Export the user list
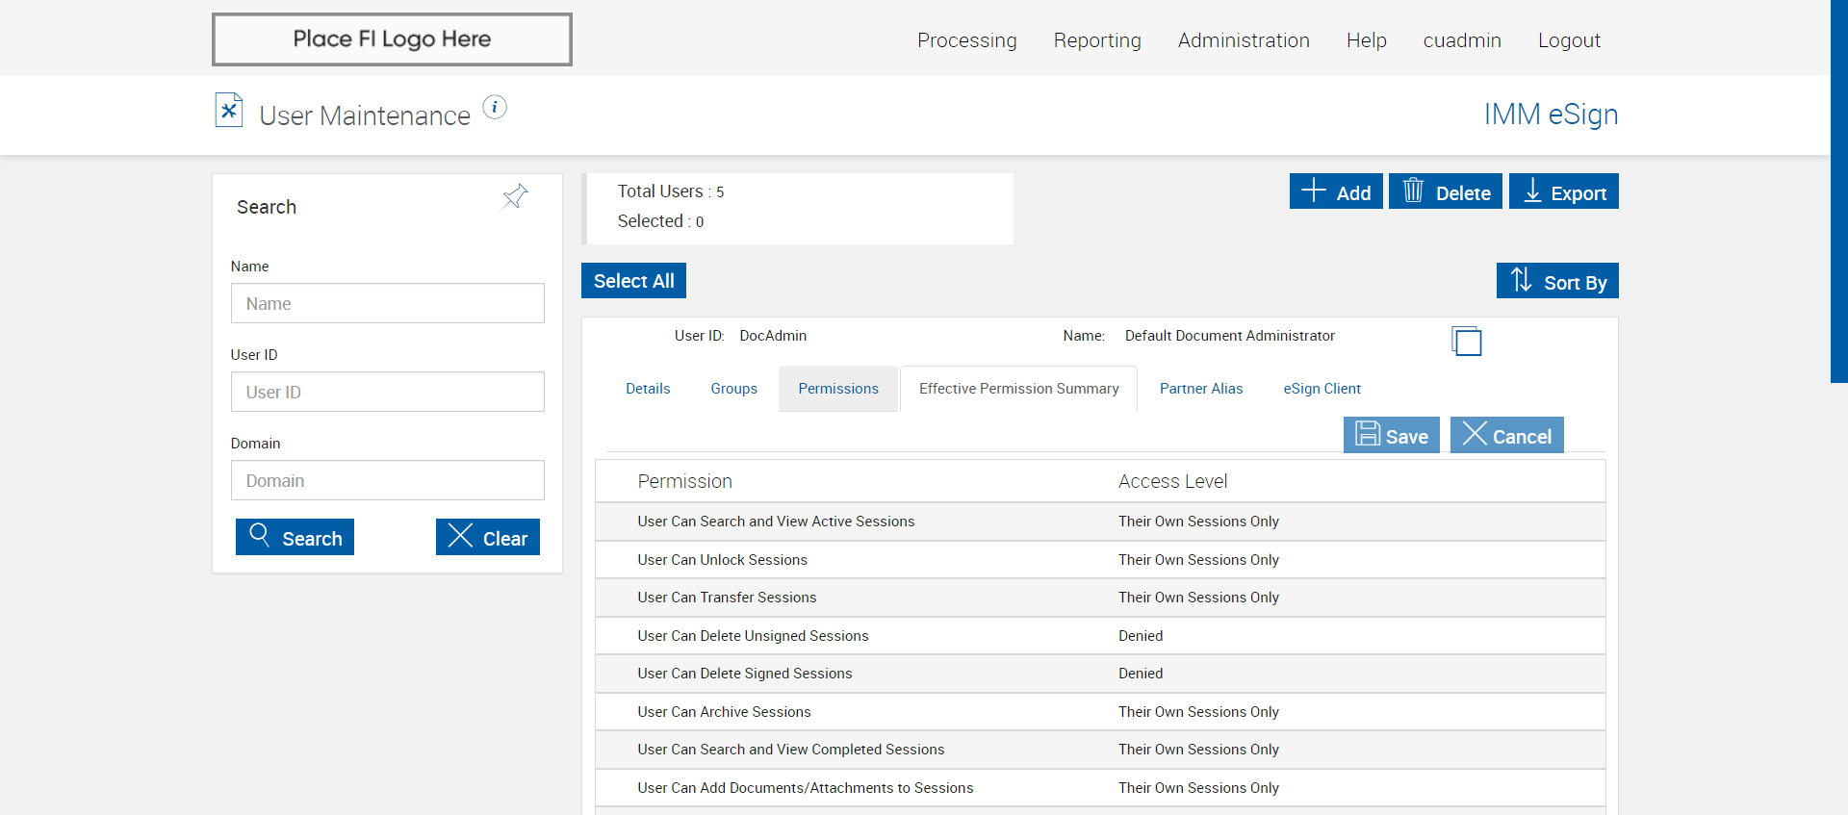Screen dimensions: 1848x815 point(1563,191)
